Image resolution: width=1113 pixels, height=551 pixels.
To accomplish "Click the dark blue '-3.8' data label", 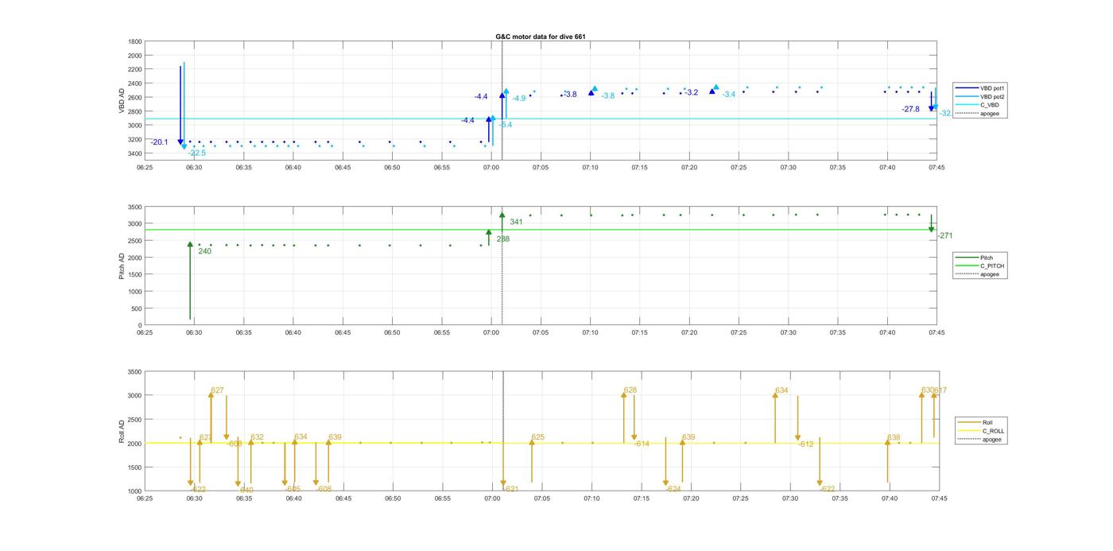I will 570,95.
